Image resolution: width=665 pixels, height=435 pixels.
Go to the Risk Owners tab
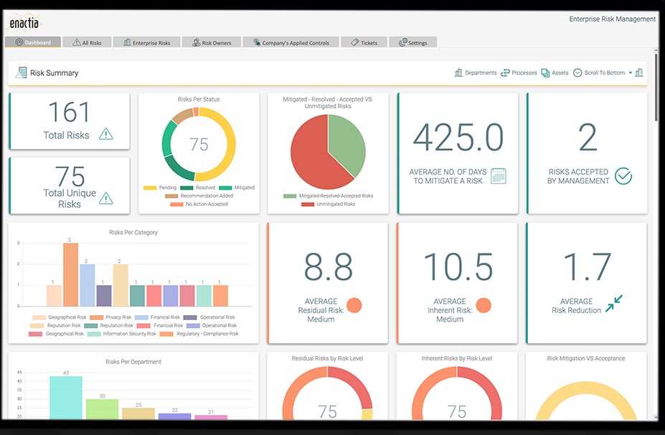pyautogui.click(x=212, y=42)
